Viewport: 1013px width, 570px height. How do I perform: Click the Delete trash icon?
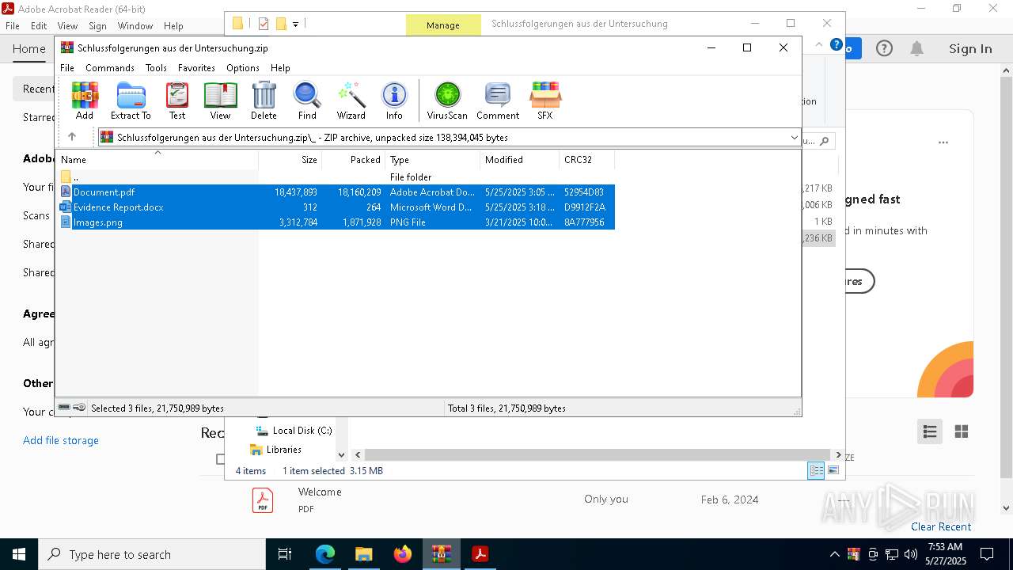point(264,101)
